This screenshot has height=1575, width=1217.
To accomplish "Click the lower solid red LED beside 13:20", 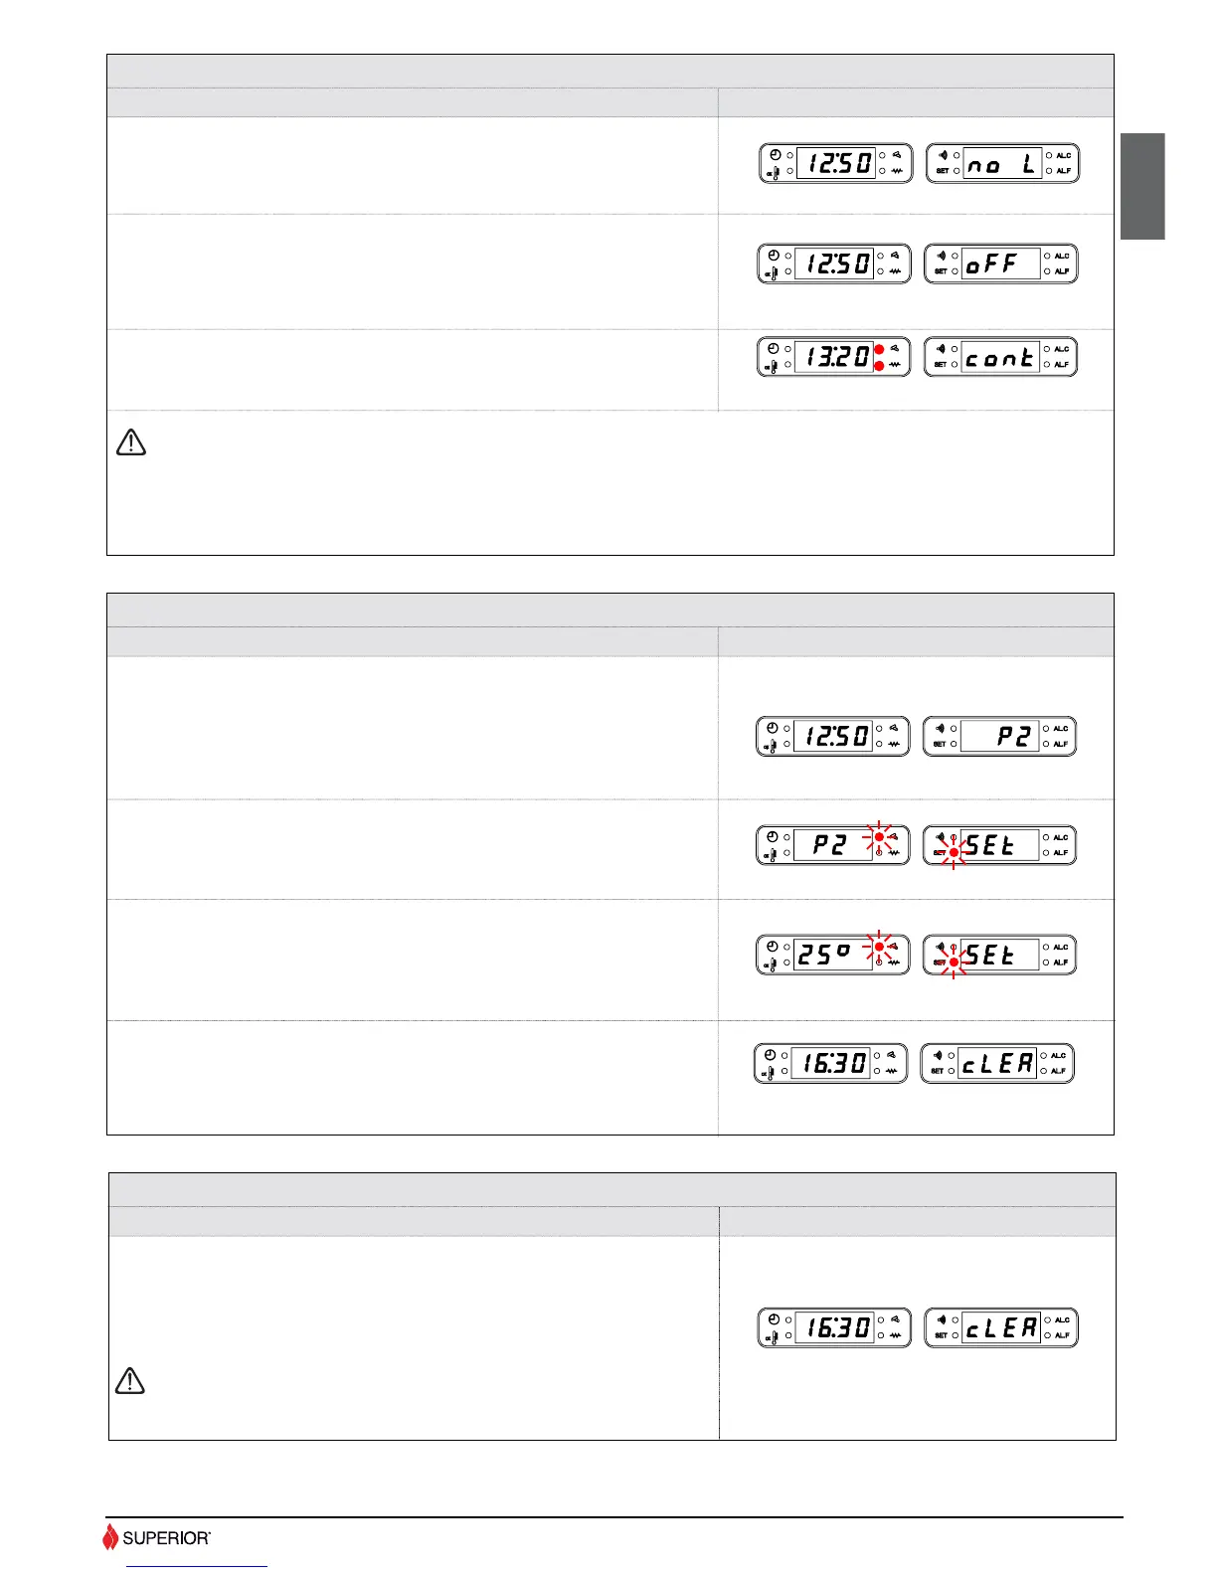I will coord(879,366).
